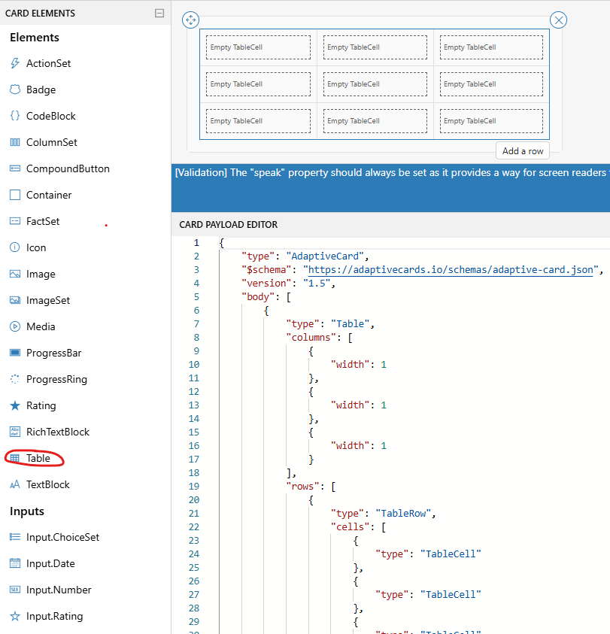Click the ProgressRing label
Image resolution: width=610 pixels, height=634 pixels.
(x=56, y=379)
